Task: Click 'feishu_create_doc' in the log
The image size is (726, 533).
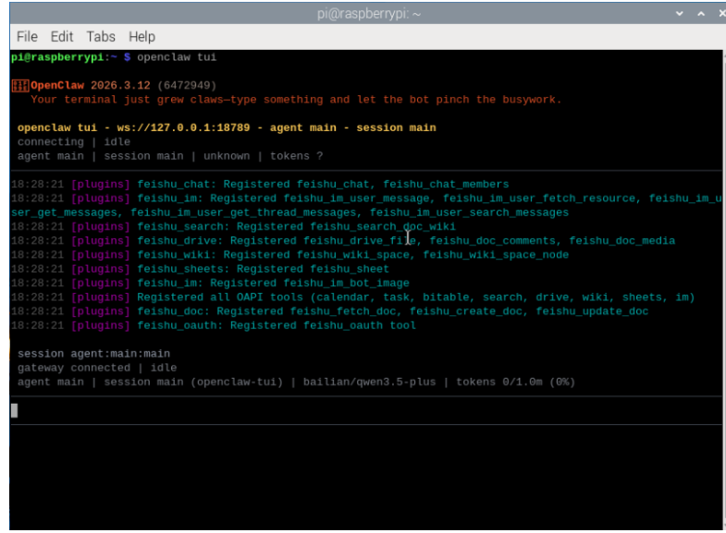Action: click(x=466, y=311)
